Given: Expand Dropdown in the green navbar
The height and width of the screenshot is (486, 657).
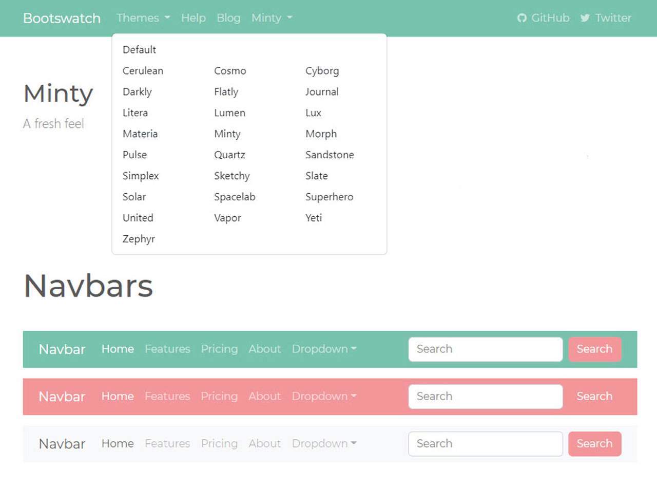Looking at the screenshot, I should click(x=324, y=349).
